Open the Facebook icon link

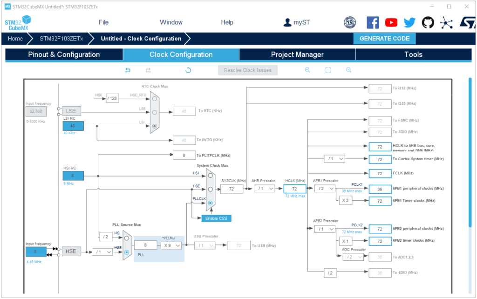point(373,22)
